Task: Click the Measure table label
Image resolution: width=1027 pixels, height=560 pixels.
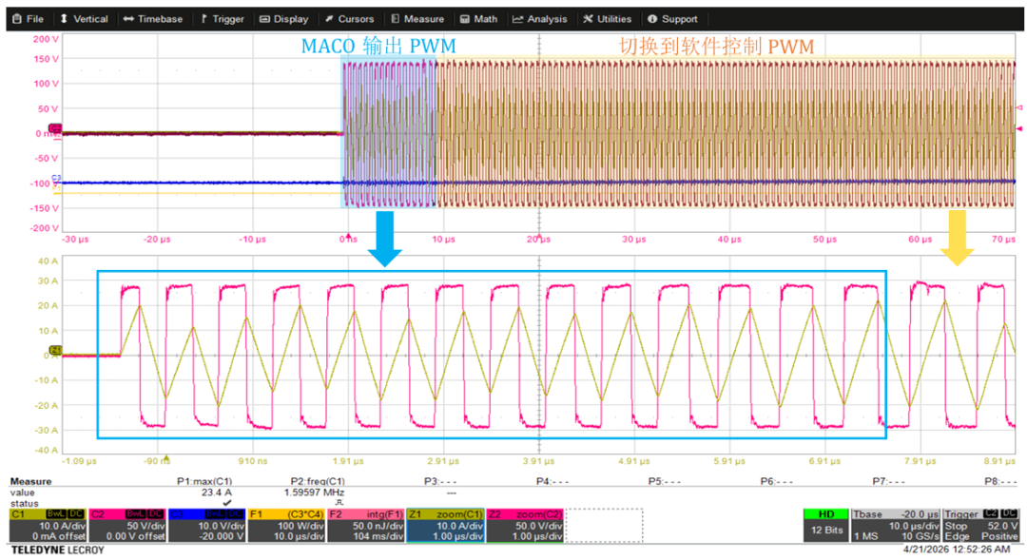Action: click(30, 481)
